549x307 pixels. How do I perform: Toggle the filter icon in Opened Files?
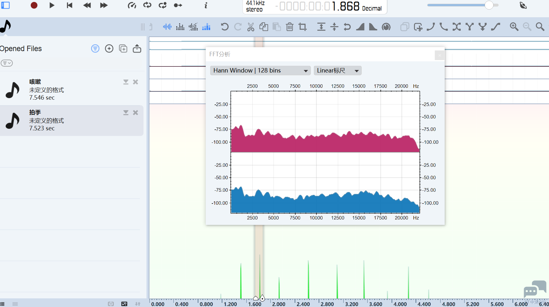coord(95,49)
